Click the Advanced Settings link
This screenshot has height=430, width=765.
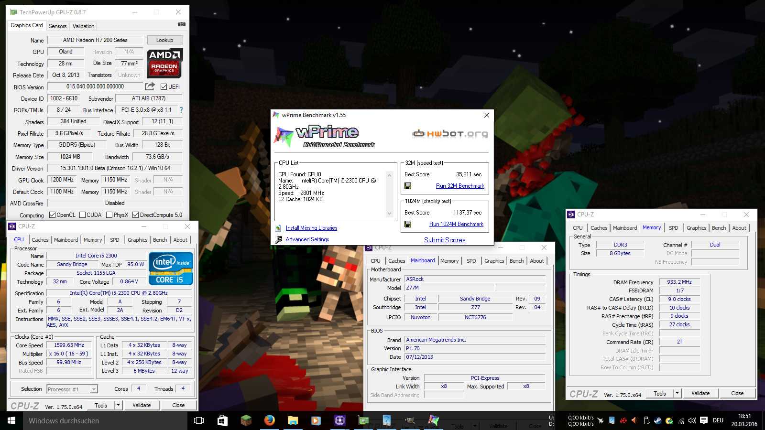pyautogui.click(x=307, y=239)
